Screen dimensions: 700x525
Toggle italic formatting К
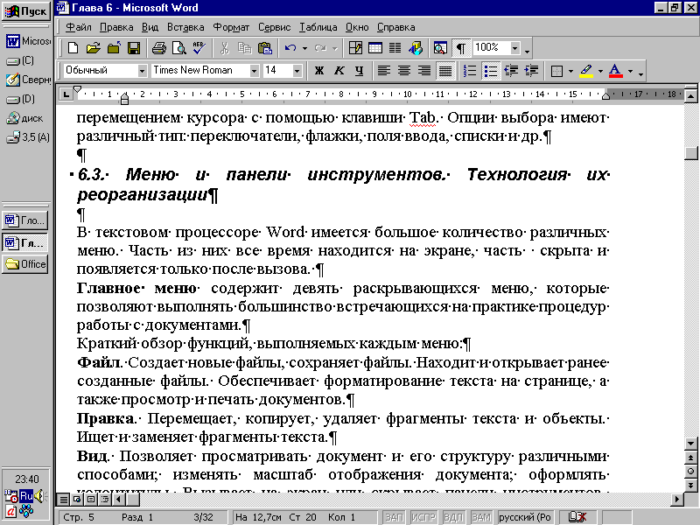click(x=339, y=71)
